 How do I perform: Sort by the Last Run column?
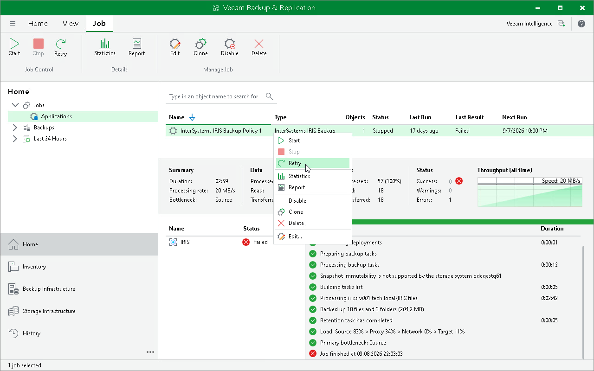pos(420,117)
